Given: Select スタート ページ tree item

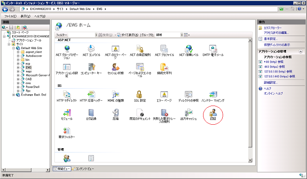Looking at the screenshot, I should click(20, 33).
